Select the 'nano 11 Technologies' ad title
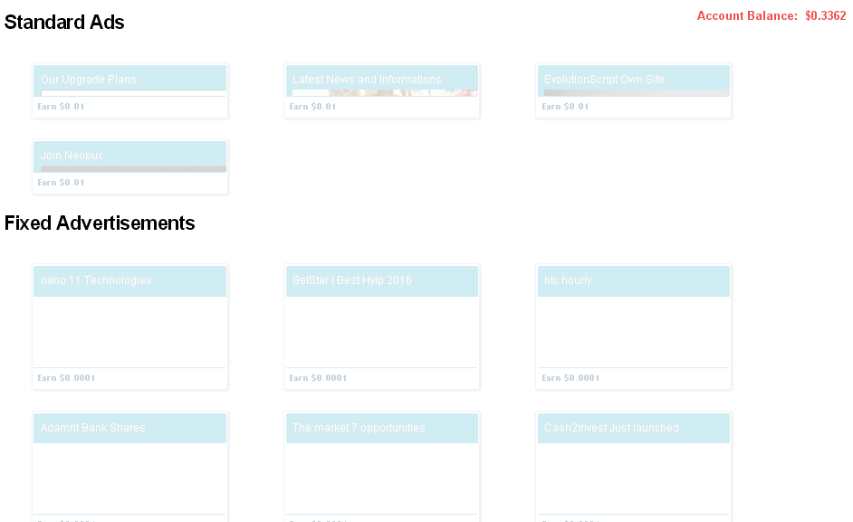The width and height of the screenshot is (853, 522). pos(96,280)
